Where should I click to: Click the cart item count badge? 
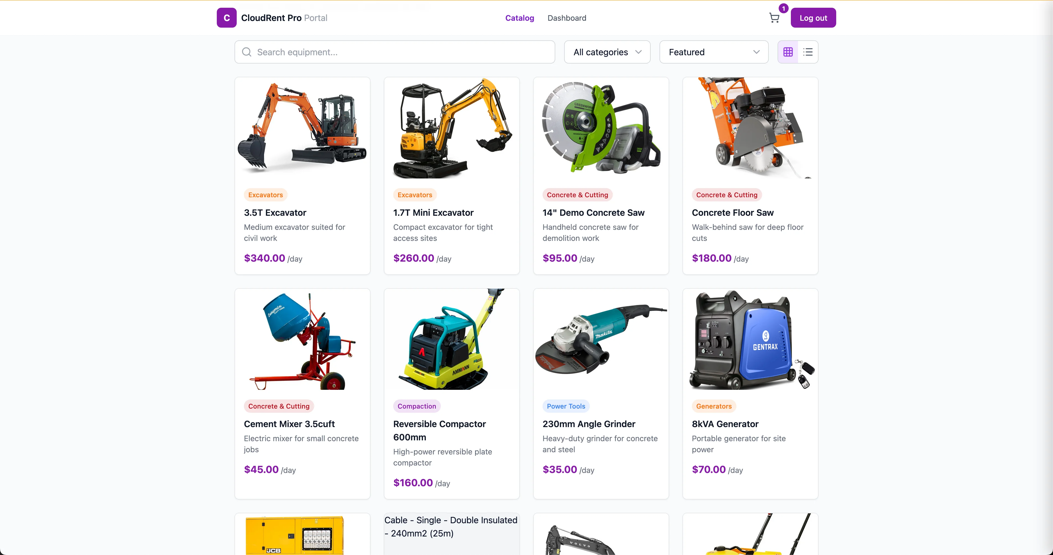(783, 8)
